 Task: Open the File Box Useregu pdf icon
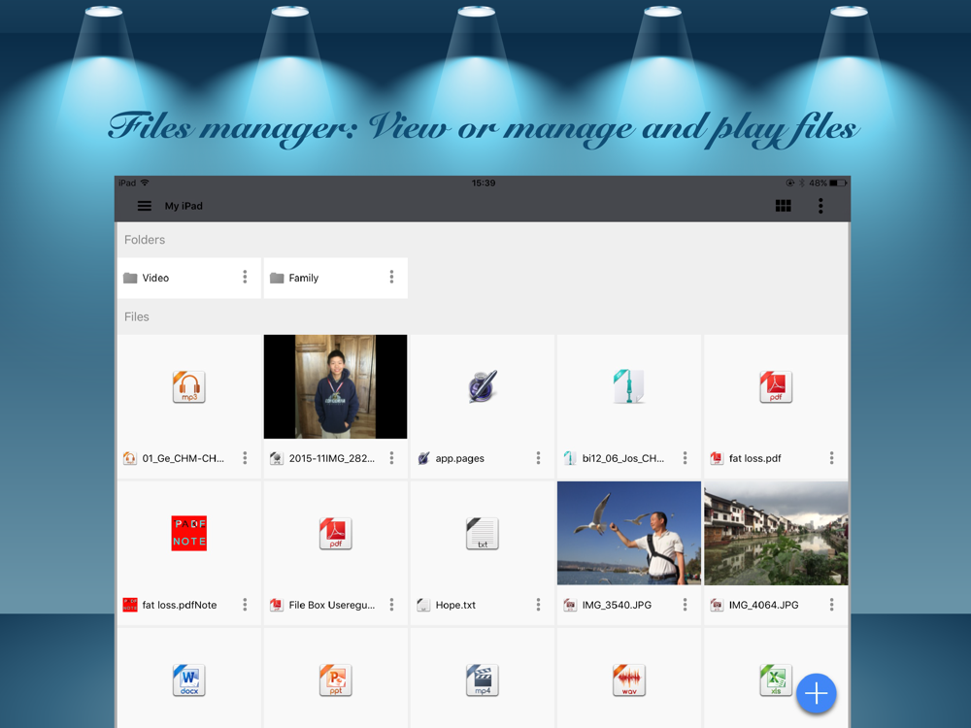[335, 534]
